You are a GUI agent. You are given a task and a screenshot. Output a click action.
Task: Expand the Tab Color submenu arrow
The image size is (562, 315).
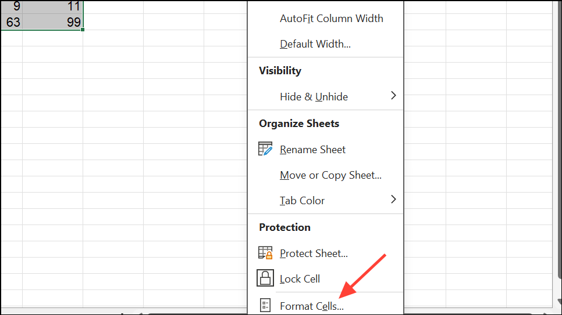[x=393, y=200]
